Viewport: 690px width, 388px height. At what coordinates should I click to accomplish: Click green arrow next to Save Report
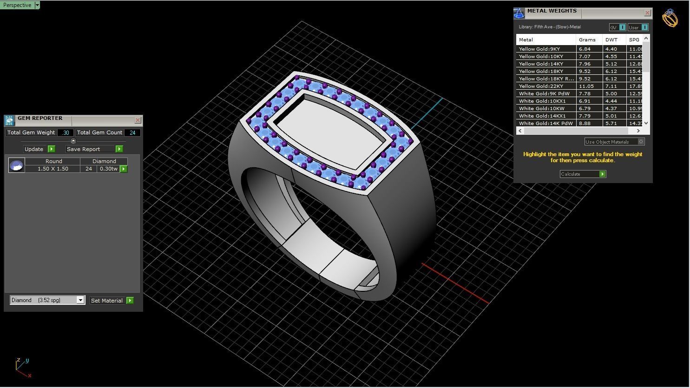coord(119,149)
